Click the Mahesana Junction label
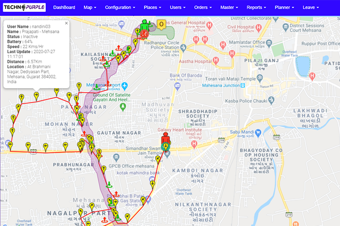Image resolution: width=340 pixels, height=226 pixels. pos(221,85)
